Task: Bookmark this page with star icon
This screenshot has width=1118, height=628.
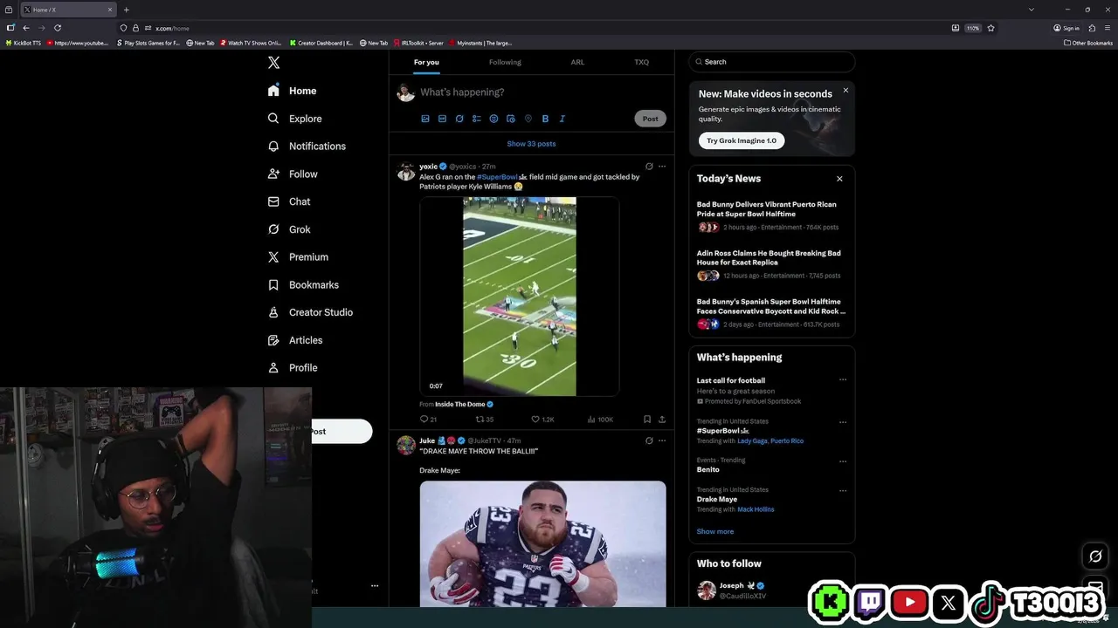Action: pyautogui.click(x=990, y=28)
